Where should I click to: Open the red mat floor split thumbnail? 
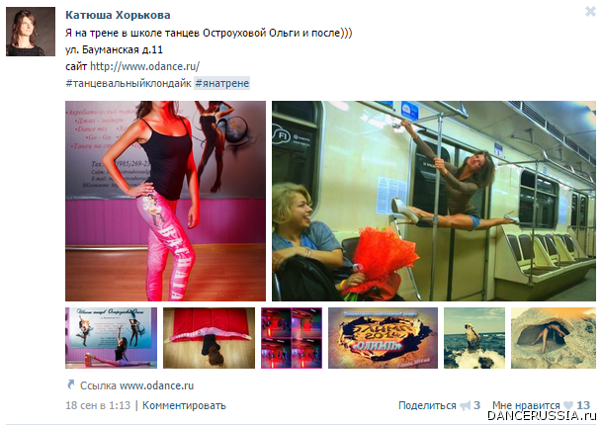(x=209, y=338)
